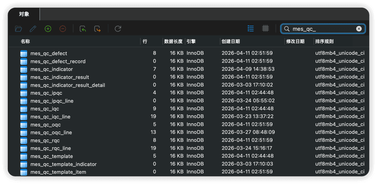Clear the search field text
The height and width of the screenshot is (184, 377).
(x=359, y=29)
